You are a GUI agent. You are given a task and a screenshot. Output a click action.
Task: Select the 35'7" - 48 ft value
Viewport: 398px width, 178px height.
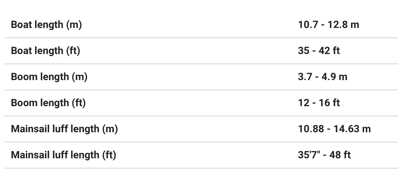[x=324, y=155]
